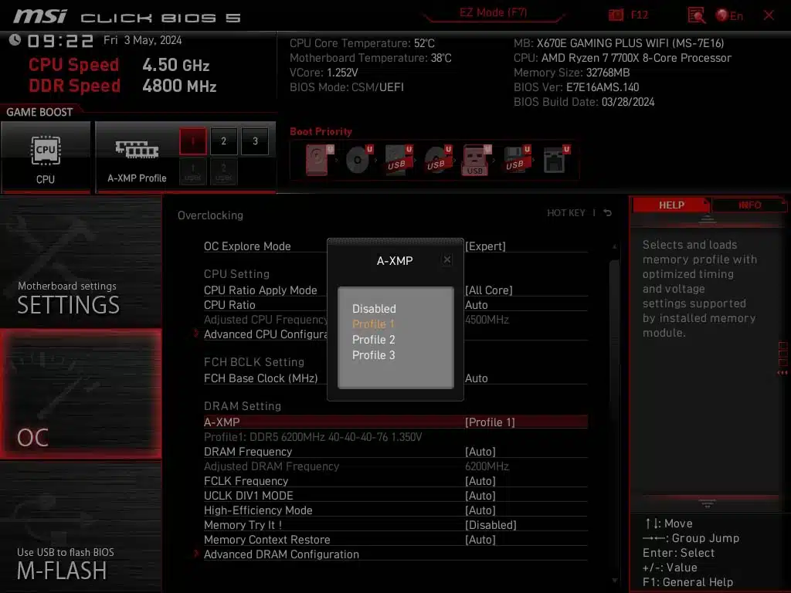Enable A-XMP profile 3 toggle button
The height and width of the screenshot is (593, 791).
point(255,141)
